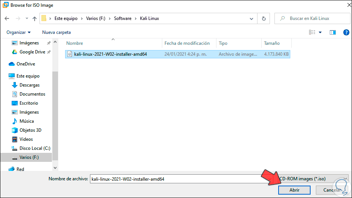
Task: Open the CD-ROM images (*.iso) filter dropdown
Action: [x=313, y=179]
